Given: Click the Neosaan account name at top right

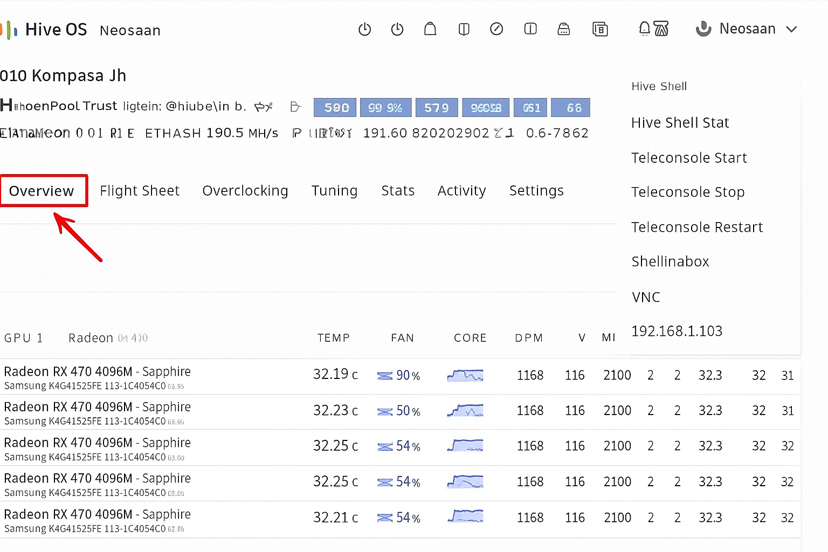Looking at the screenshot, I should pyautogui.click(x=747, y=29).
